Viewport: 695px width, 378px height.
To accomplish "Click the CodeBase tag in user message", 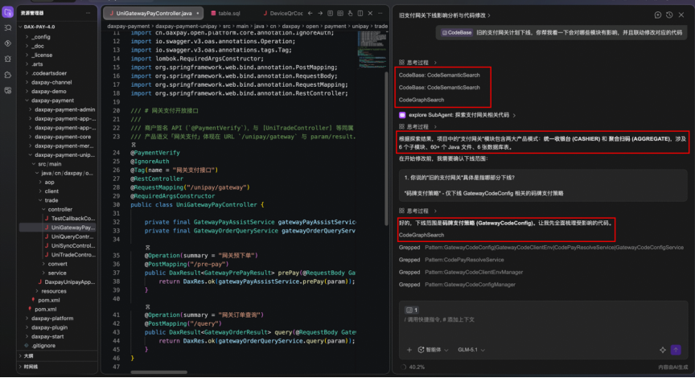I will 457,32.
